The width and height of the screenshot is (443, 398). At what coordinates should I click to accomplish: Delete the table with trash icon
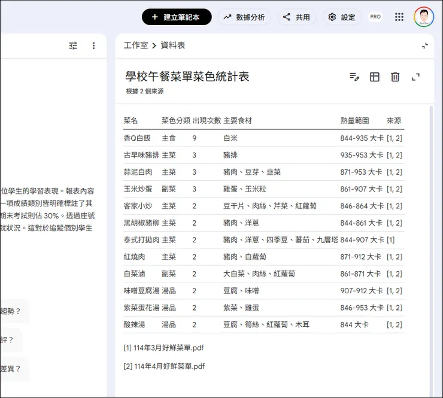(x=395, y=77)
